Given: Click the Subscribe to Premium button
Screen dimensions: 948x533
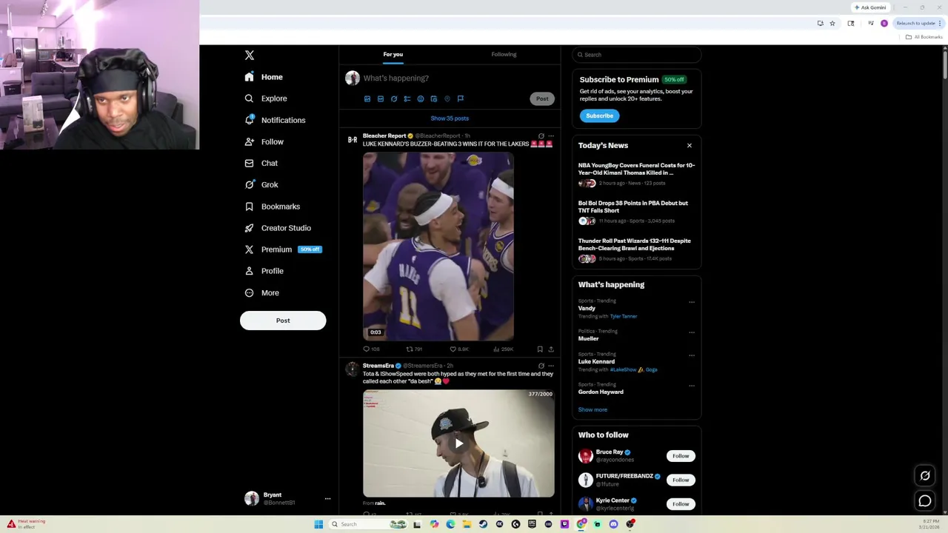Looking at the screenshot, I should (x=600, y=115).
